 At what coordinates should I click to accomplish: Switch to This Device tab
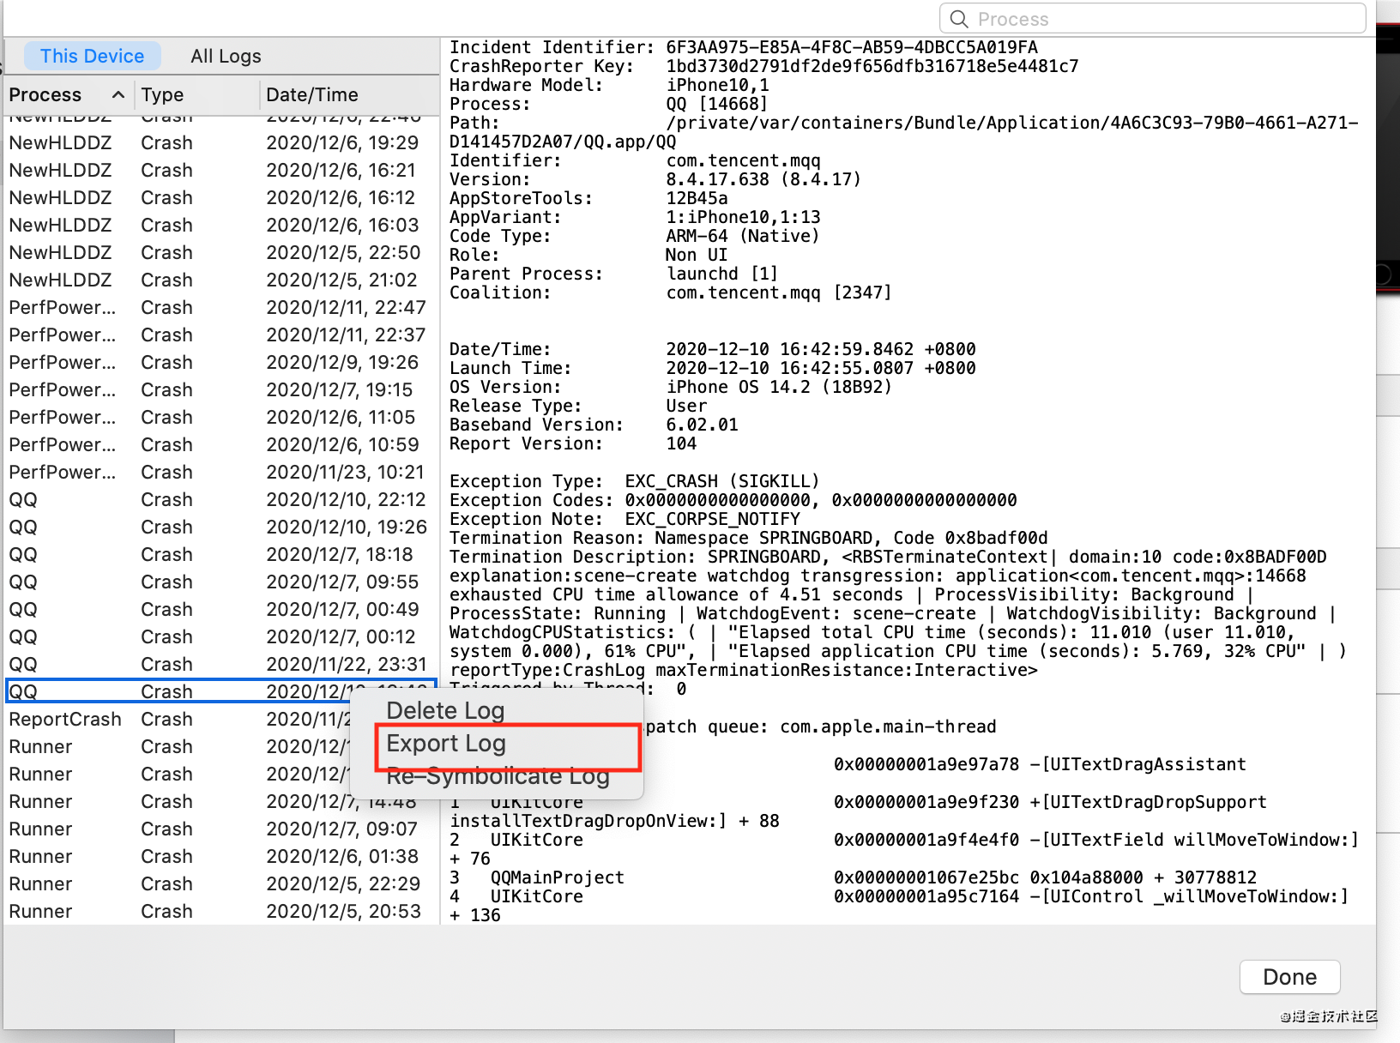click(x=92, y=56)
